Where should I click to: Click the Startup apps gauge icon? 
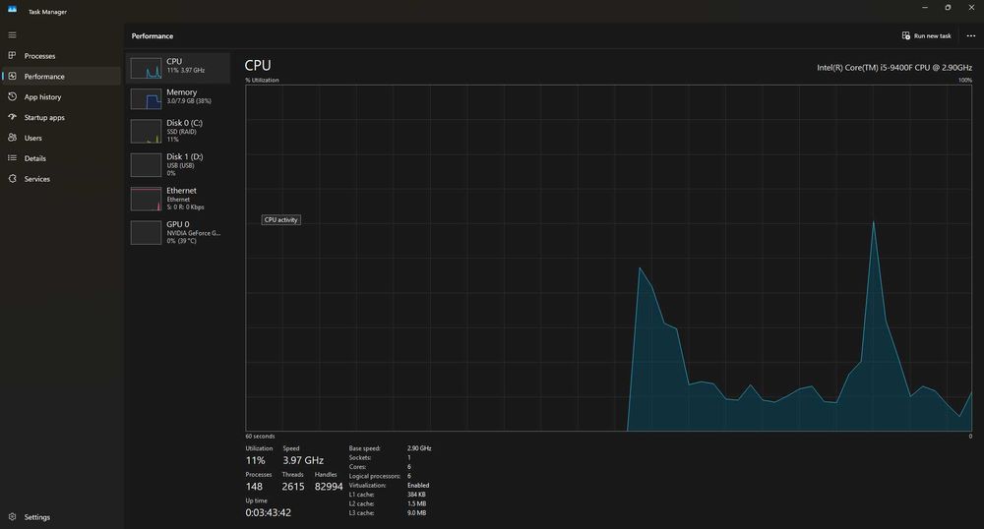pos(12,117)
